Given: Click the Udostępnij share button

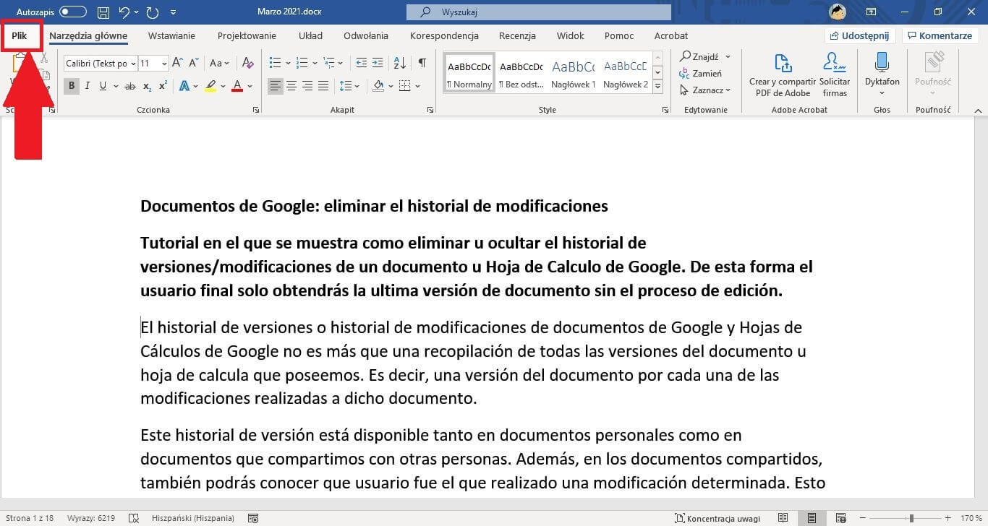Looking at the screenshot, I should 860,35.
